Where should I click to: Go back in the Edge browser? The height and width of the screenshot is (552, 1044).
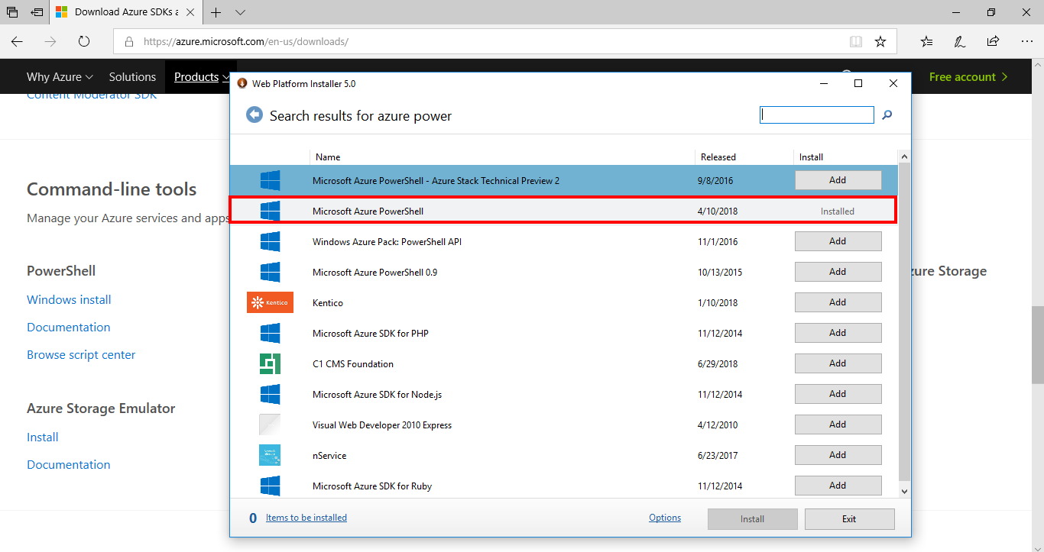coord(17,41)
